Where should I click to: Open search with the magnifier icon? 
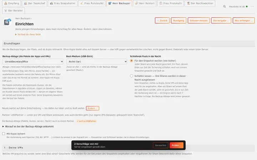[x=225, y=6]
